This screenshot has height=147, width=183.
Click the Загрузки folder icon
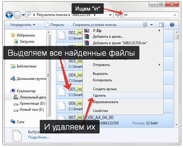point(16,42)
